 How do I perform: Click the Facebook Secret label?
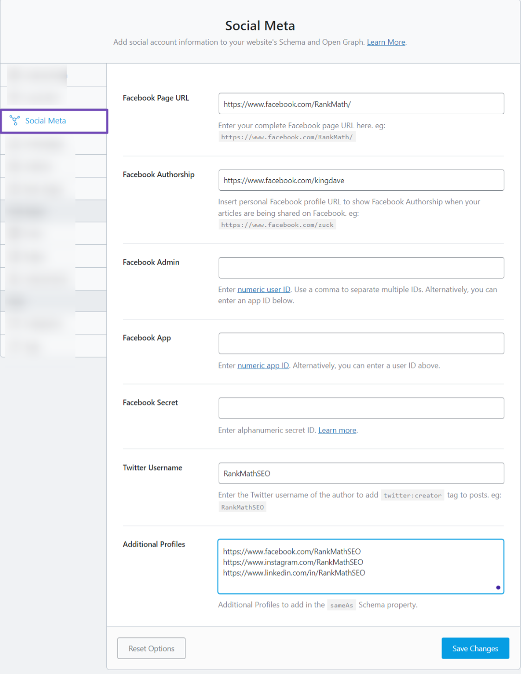coord(150,402)
